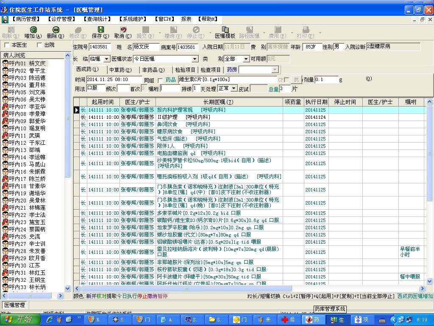Select patient avatar for 呼内01 杨文庆
This screenshot has width=434, height=326.
click(x=5, y=64)
